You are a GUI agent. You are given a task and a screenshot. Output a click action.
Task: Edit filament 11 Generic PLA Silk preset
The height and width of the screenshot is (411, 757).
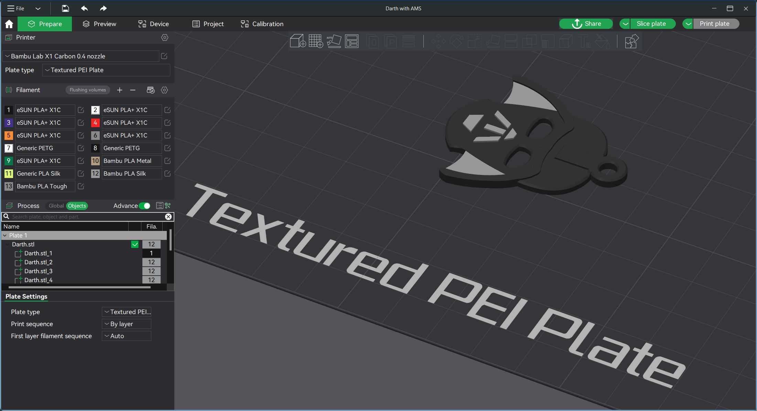pyautogui.click(x=81, y=174)
